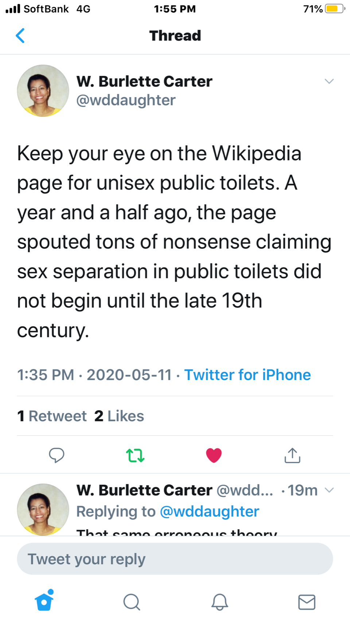The height and width of the screenshot is (623, 350).
Task: Tap the Tweet your reply field
Action: point(175,559)
